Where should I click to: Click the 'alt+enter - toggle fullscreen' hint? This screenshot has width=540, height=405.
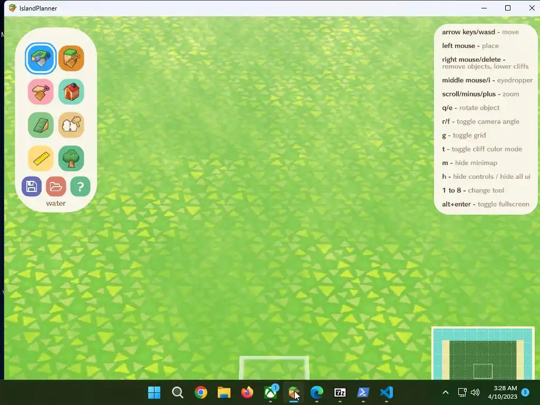coord(486,204)
